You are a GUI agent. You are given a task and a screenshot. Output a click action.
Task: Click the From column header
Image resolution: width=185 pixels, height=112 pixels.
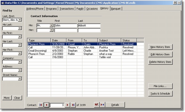point(74,40)
